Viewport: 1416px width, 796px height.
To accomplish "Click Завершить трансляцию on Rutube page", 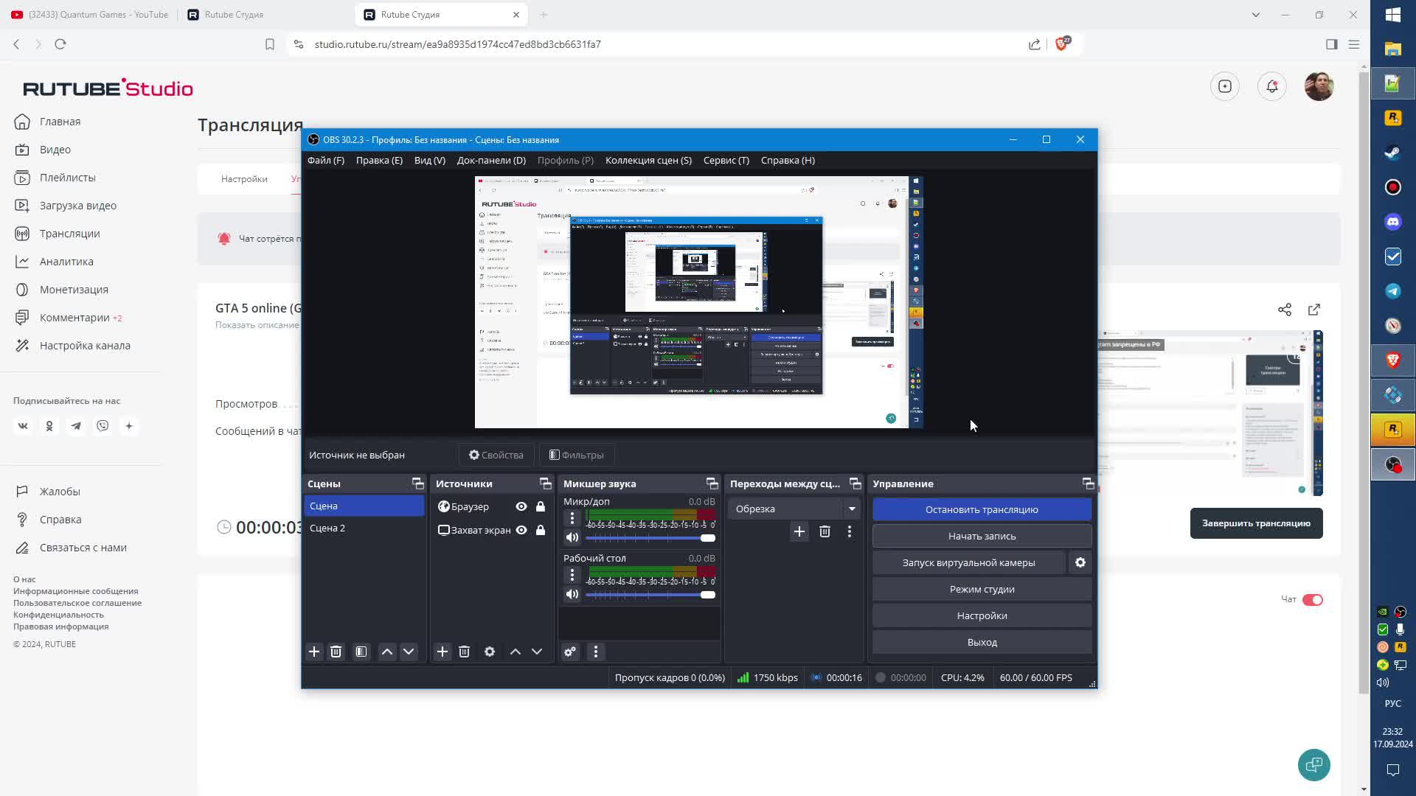I will point(1256,523).
